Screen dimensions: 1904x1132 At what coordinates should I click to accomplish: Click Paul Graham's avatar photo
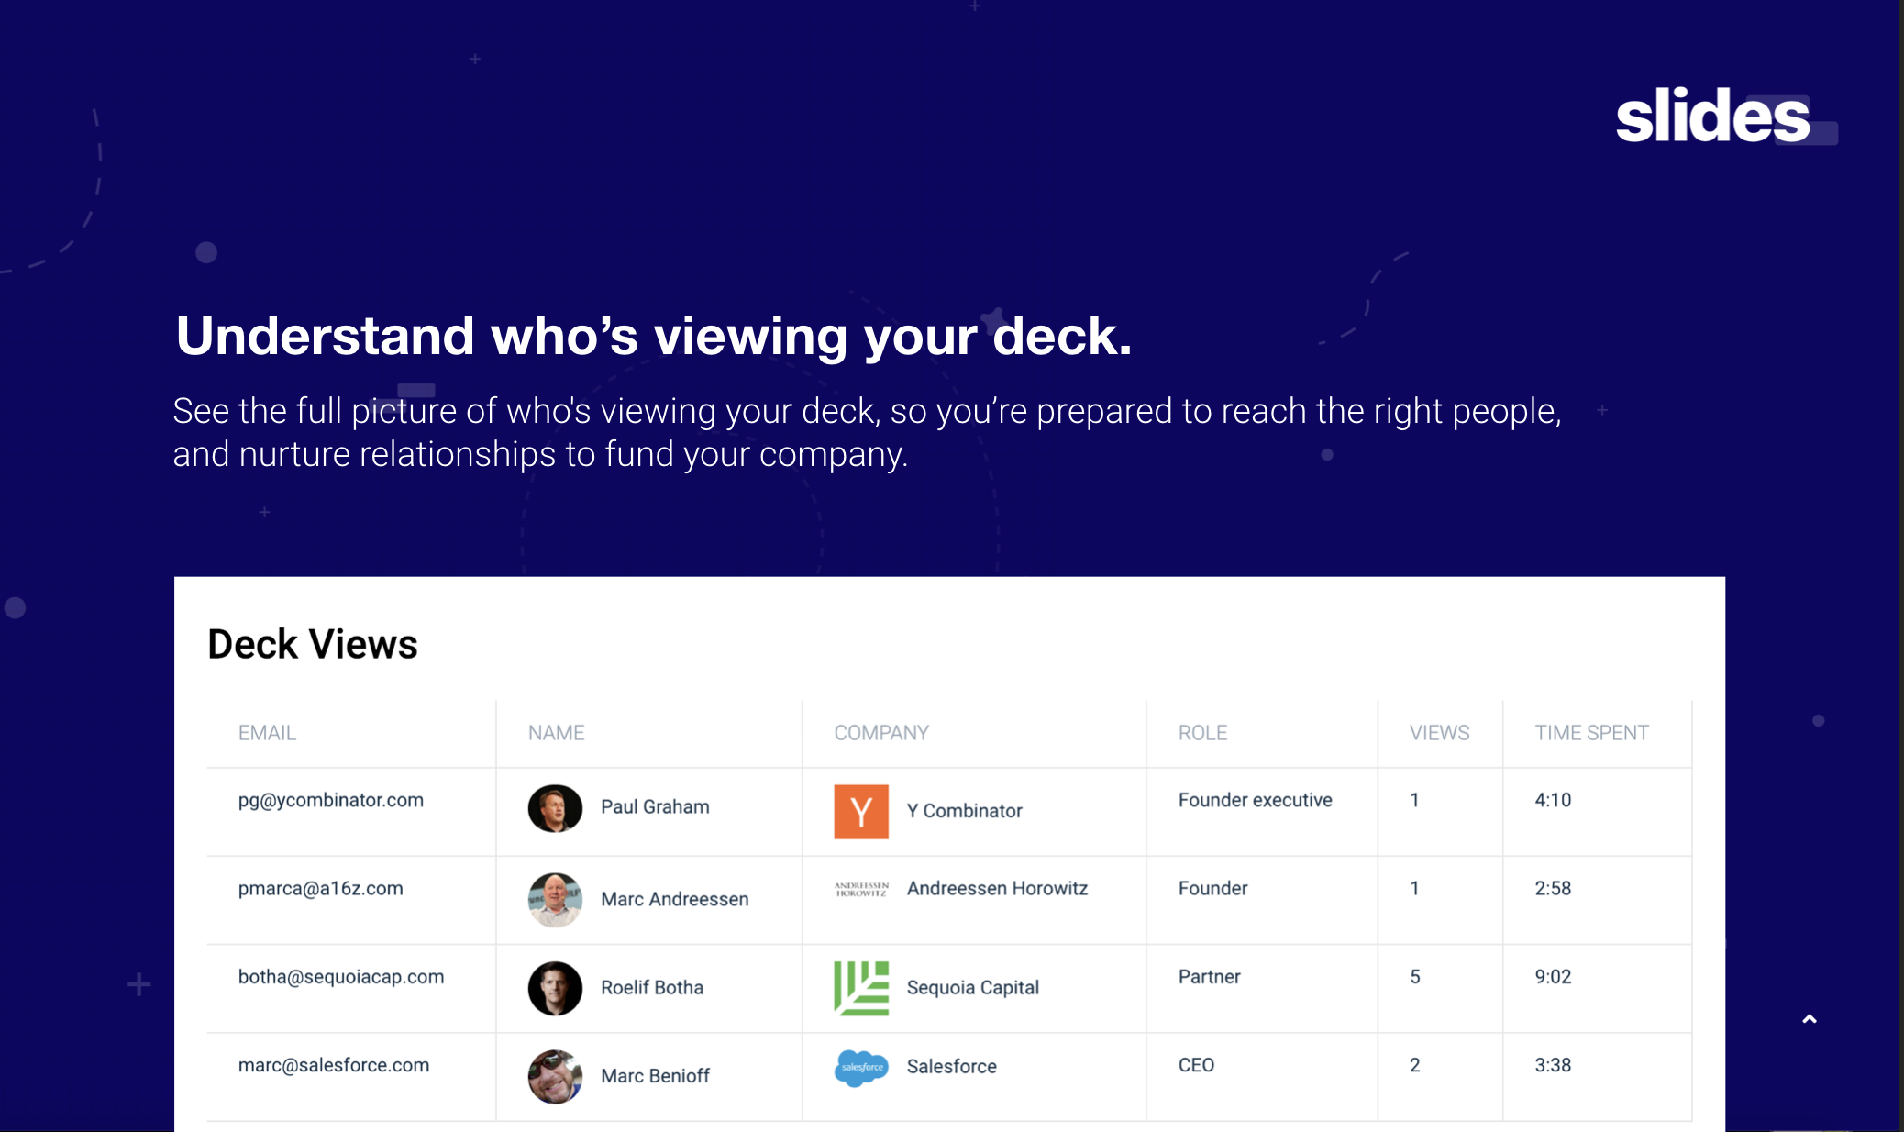(555, 808)
